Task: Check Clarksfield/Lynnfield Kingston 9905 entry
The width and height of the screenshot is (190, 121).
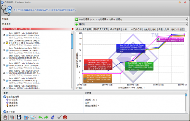Action: pos(4,43)
